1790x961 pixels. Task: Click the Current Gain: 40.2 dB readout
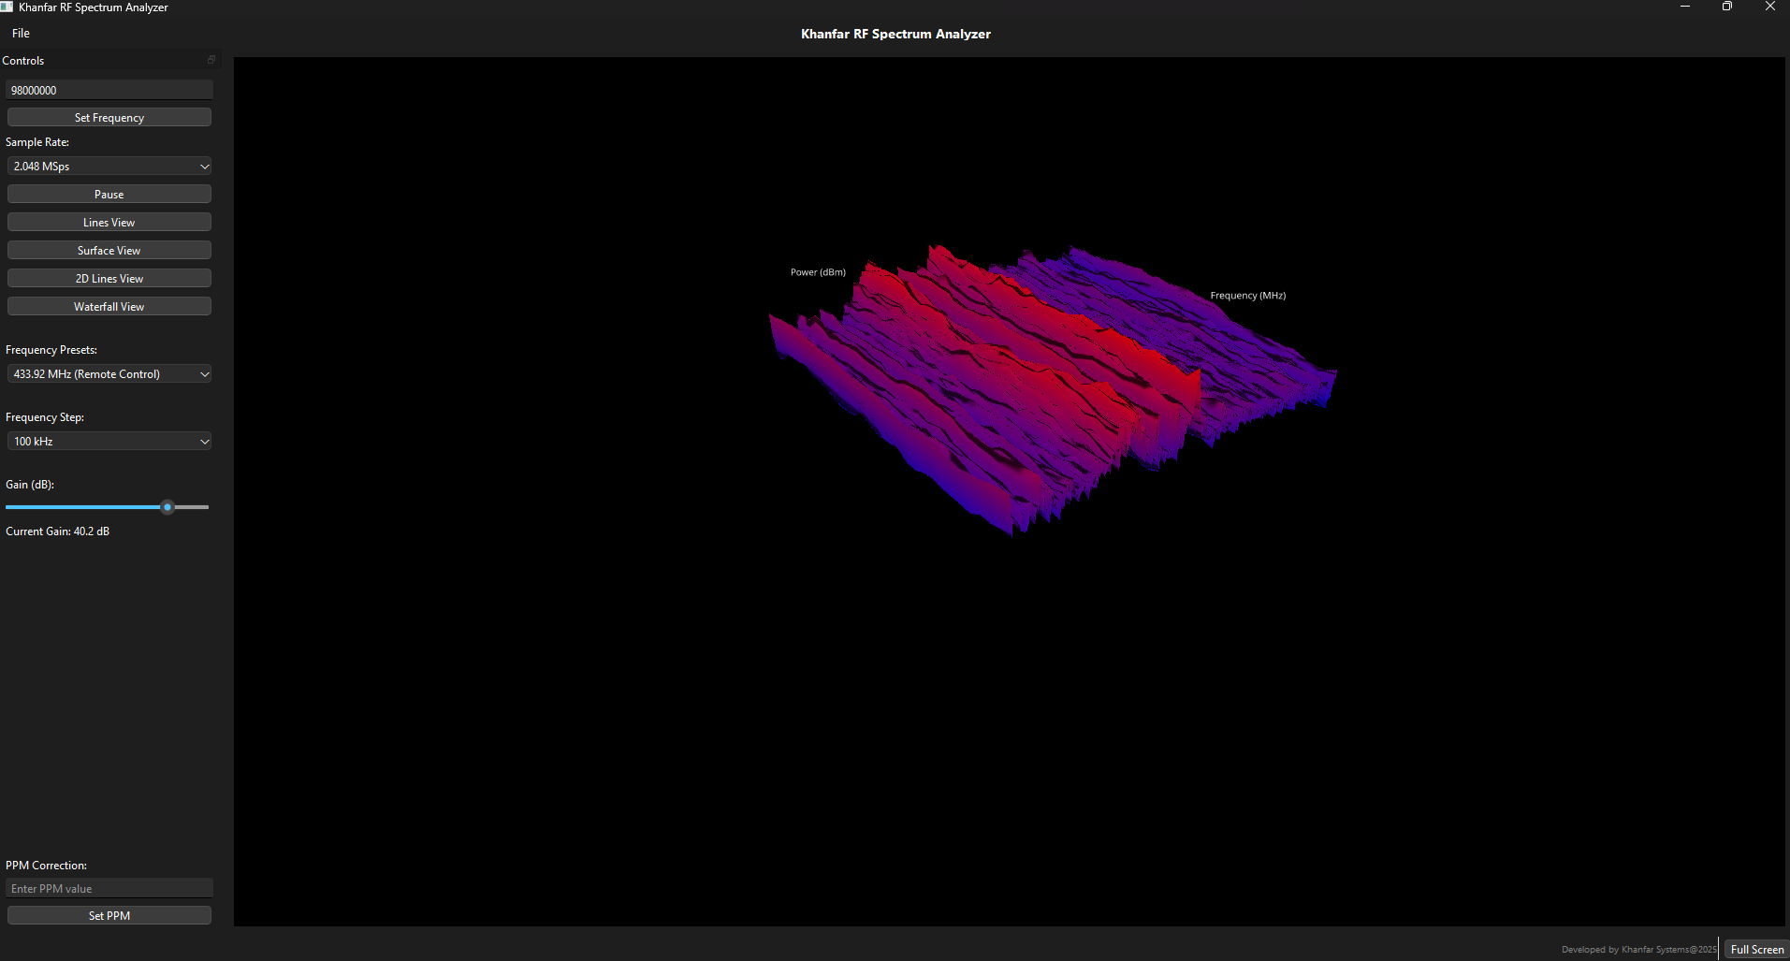(x=58, y=531)
